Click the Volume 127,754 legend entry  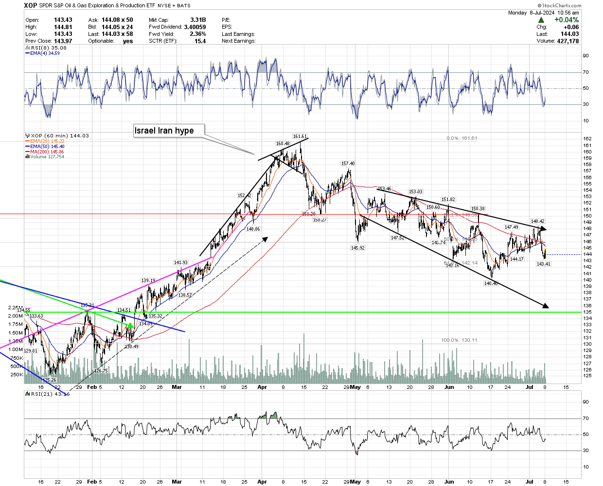point(47,157)
